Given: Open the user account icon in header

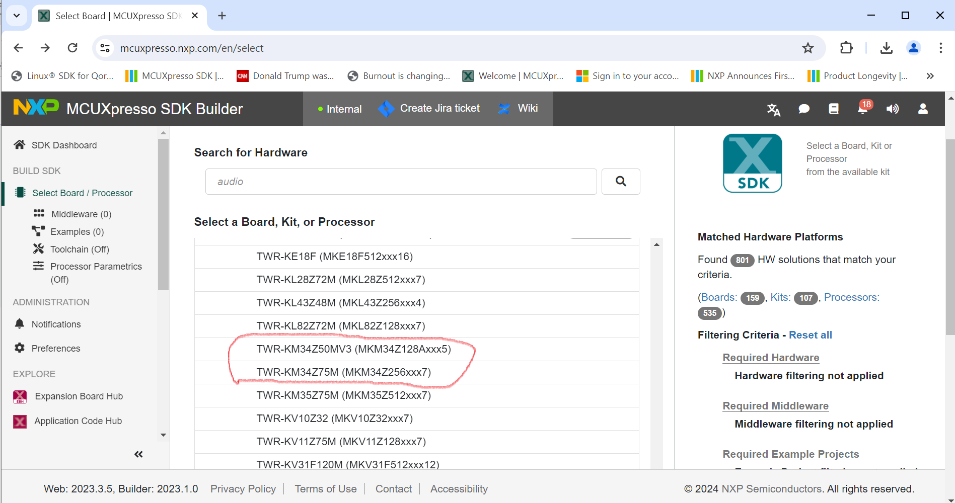Looking at the screenshot, I should pyautogui.click(x=923, y=109).
